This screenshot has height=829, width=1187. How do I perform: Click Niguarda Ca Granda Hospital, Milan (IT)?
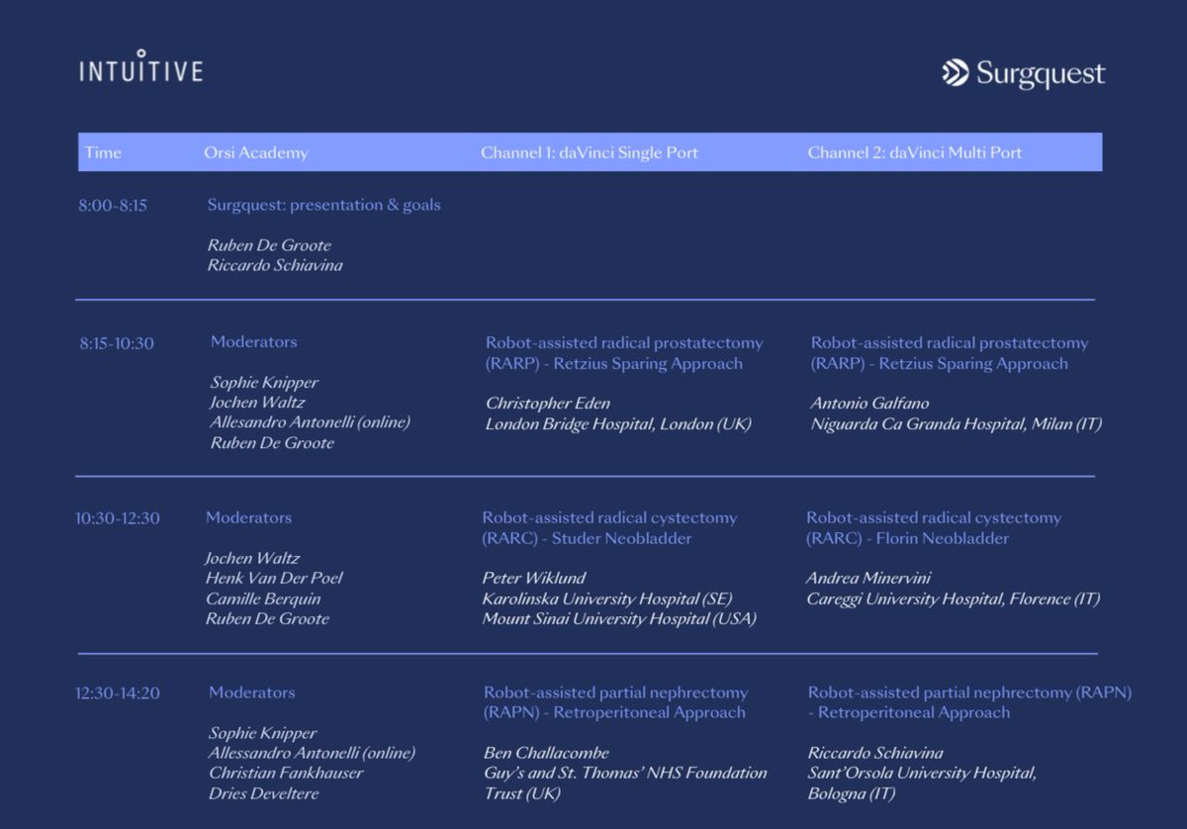(957, 423)
